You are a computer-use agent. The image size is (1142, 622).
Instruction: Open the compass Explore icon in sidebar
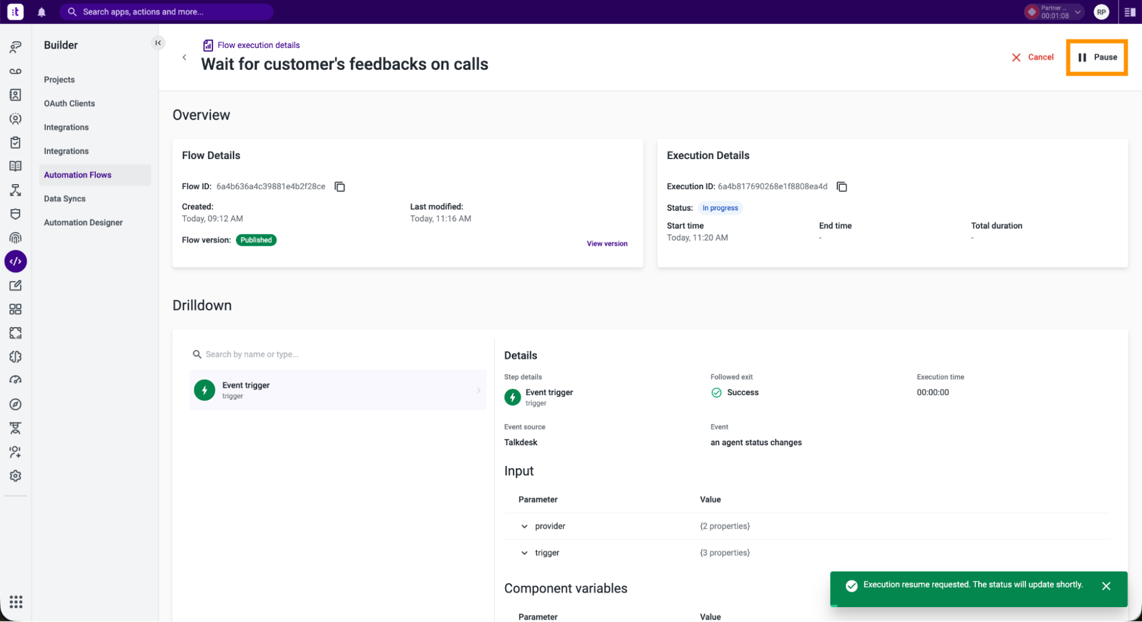click(x=15, y=404)
